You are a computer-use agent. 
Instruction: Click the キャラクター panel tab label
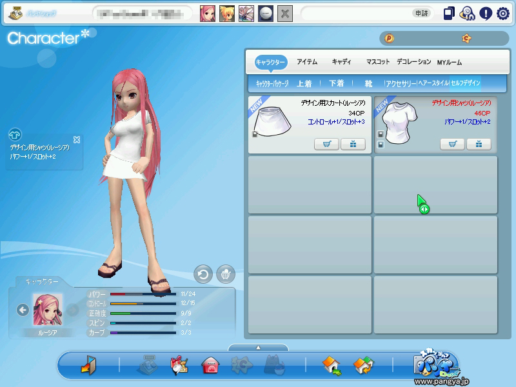[42, 282]
